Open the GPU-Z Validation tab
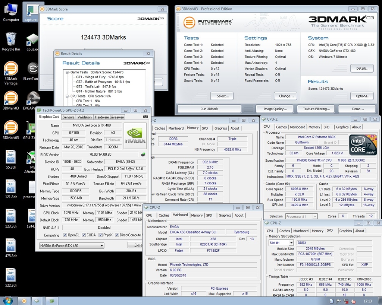 (x=85, y=117)
